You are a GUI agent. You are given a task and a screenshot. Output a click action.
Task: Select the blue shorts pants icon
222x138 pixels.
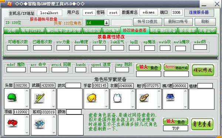pos(170,97)
